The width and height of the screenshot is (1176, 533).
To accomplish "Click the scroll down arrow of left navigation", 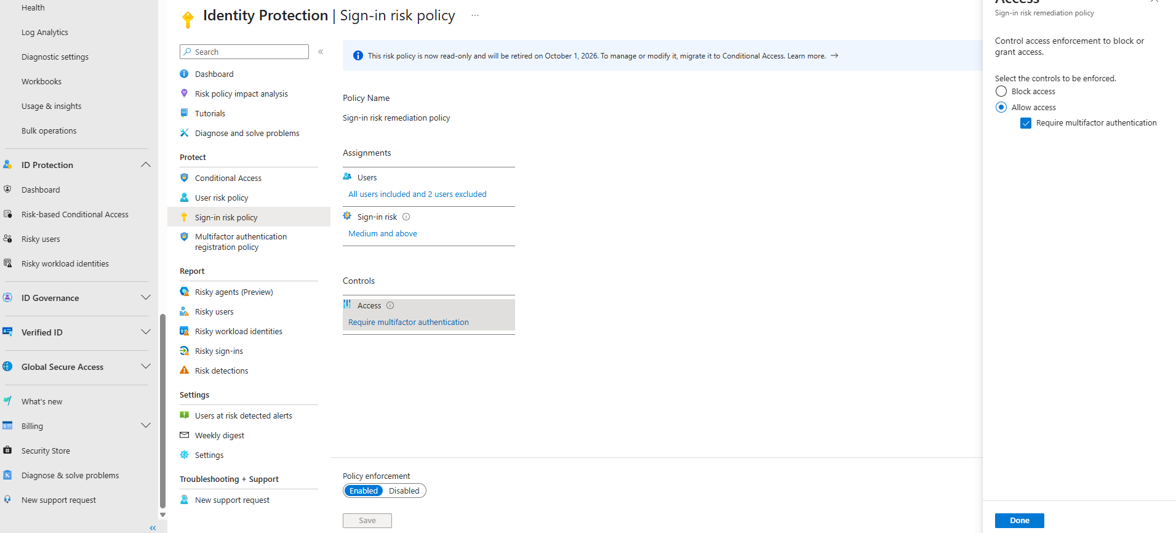I will (162, 515).
